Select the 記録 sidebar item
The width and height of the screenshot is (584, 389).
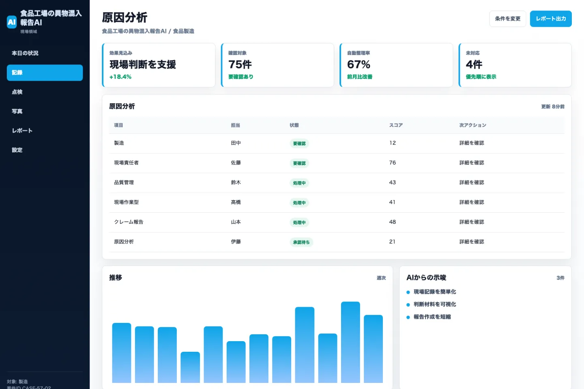tap(45, 73)
